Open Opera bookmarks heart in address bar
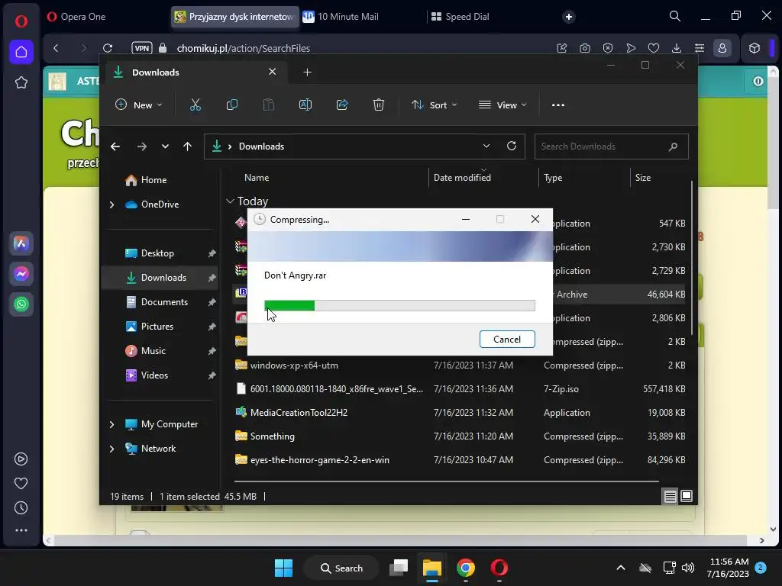Screen dimensions: 782x586 654,48
